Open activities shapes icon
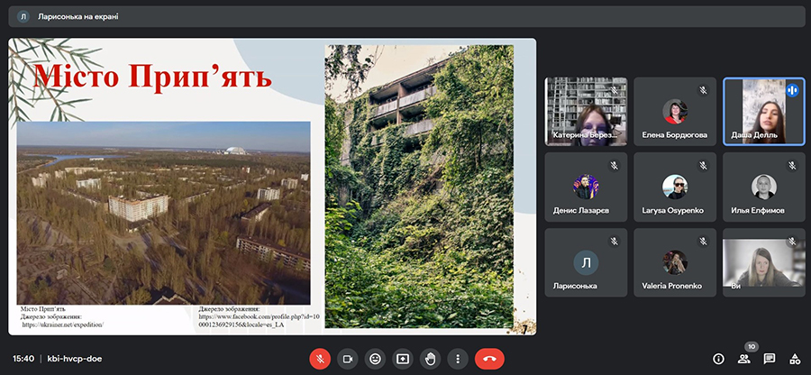This screenshot has height=375, width=811. pyautogui.click(x=795, y=359)
